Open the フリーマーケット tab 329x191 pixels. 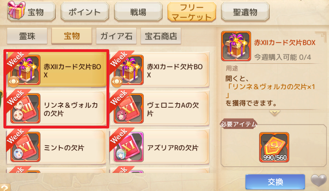[192, 12]
